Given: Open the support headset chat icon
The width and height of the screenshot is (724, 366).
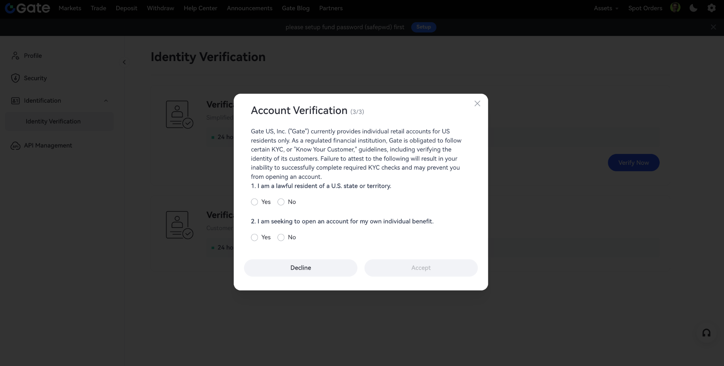Looking at the screenshot, I should [706, 333].
